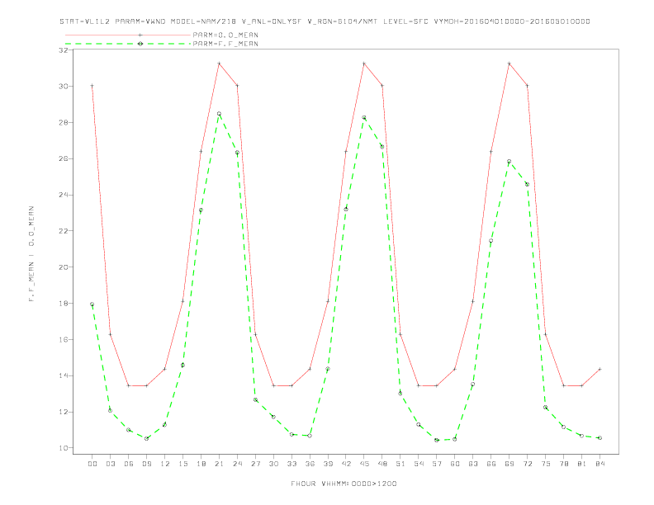Image resolution: width=654 pixels, height=505 pixels.
Task: Click the 69 forecast hour label on horizontal axis
Action: [509, 464]
